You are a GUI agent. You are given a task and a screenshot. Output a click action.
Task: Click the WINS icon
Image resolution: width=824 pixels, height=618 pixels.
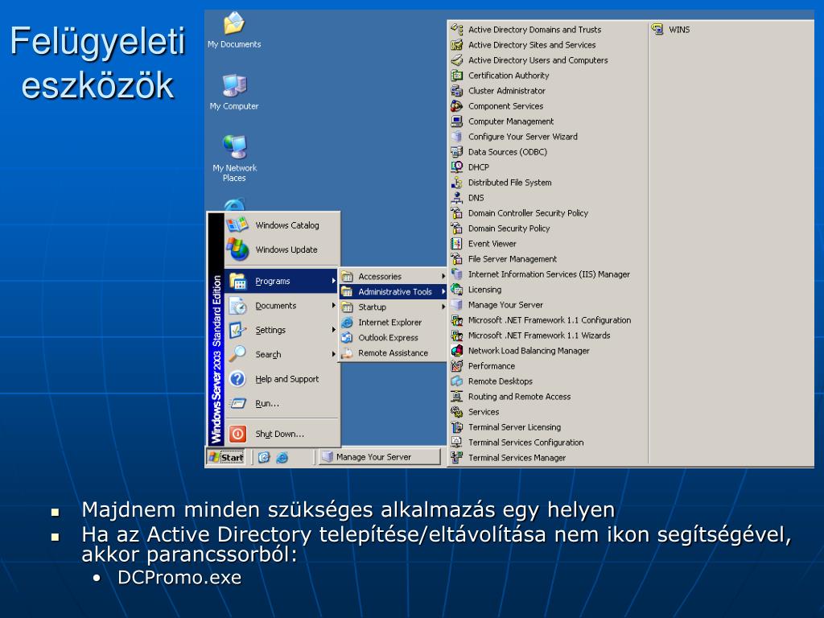click(657, 30)
